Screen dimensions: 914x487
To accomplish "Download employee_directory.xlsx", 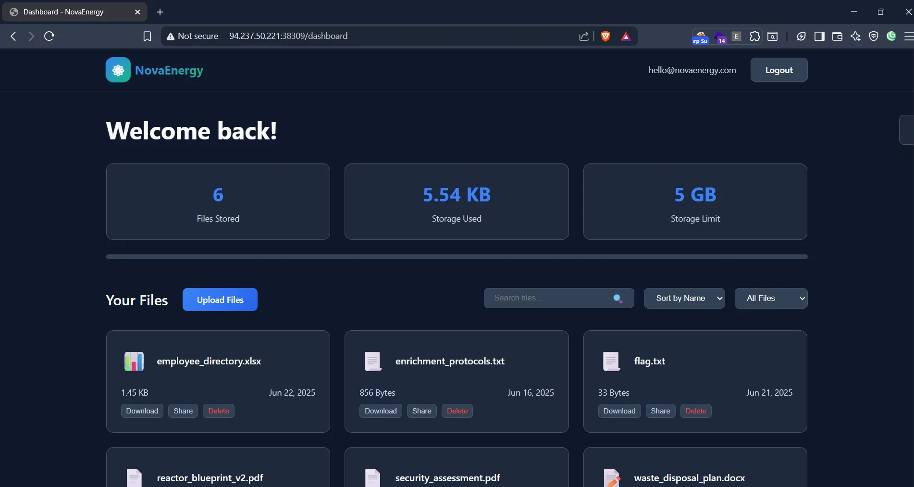I will (x=142, y=411).
